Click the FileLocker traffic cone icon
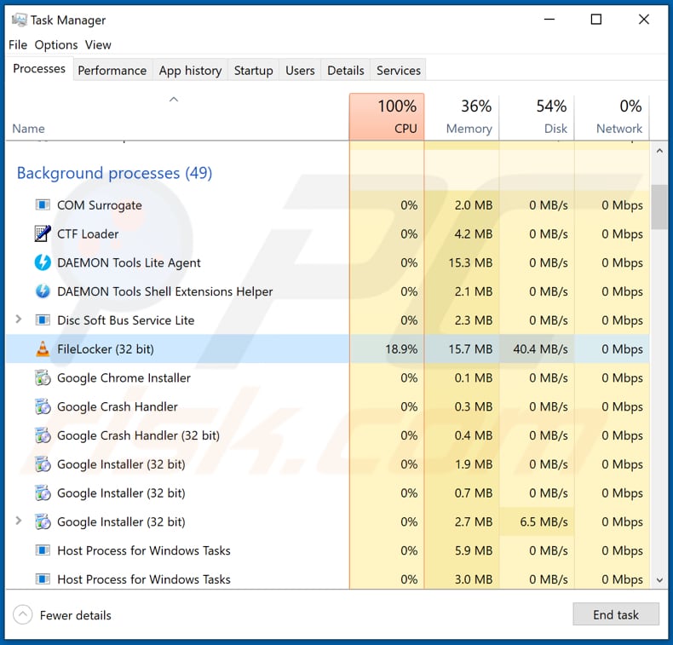 (43, 348)
